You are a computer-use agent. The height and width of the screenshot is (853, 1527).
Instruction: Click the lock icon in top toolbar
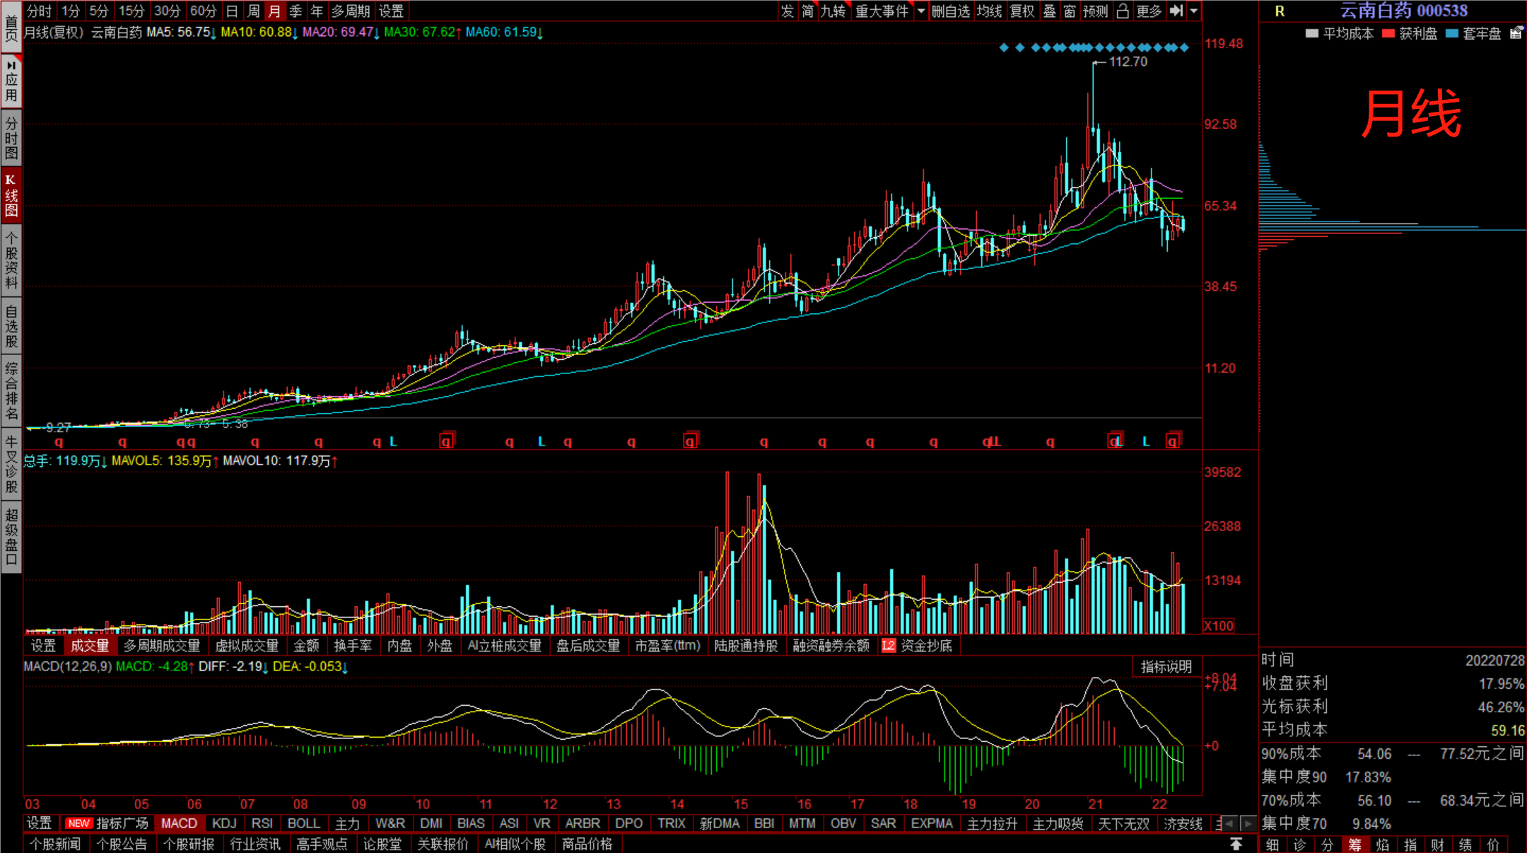pyautogui.click(x=1123, y=11)
